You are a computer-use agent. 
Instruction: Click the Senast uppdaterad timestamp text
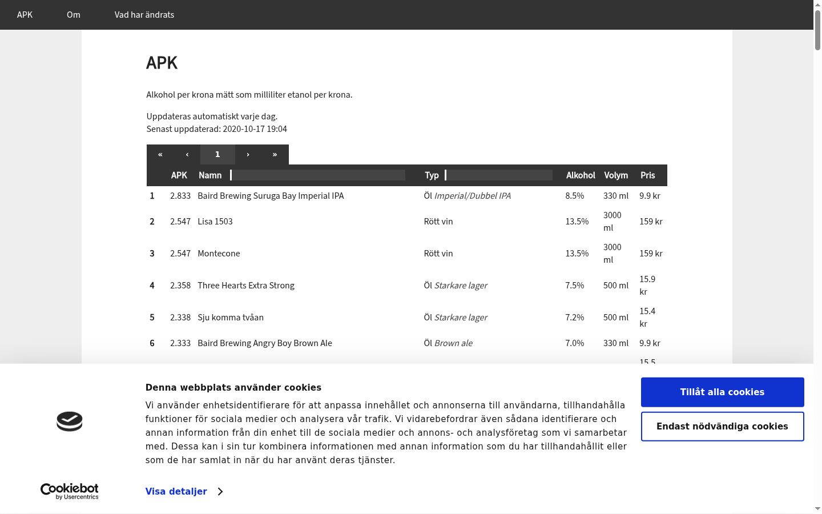pos(217,129)
